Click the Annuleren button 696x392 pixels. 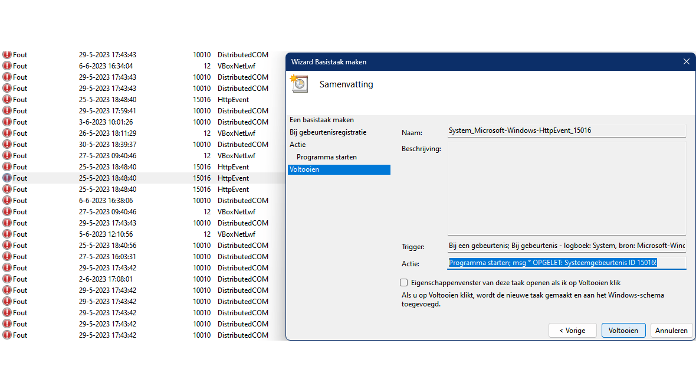coord(671,330)
